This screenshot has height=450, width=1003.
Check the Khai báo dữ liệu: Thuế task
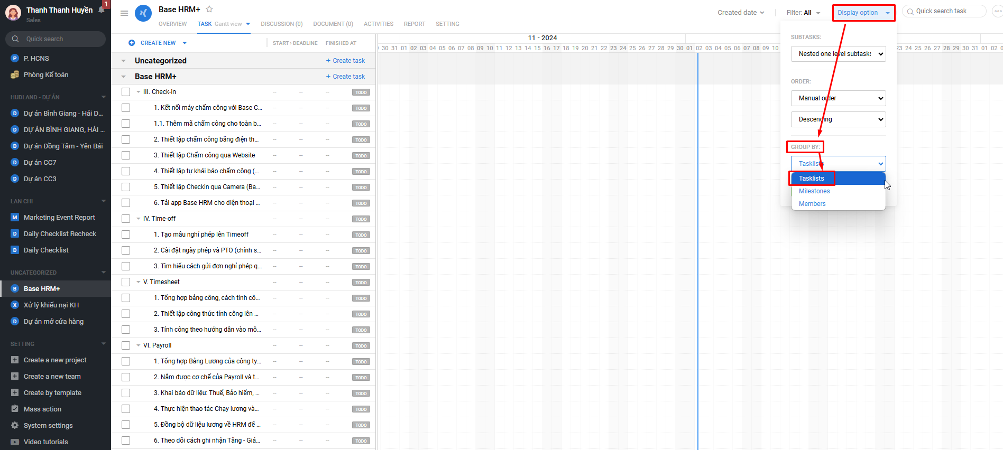126,393
